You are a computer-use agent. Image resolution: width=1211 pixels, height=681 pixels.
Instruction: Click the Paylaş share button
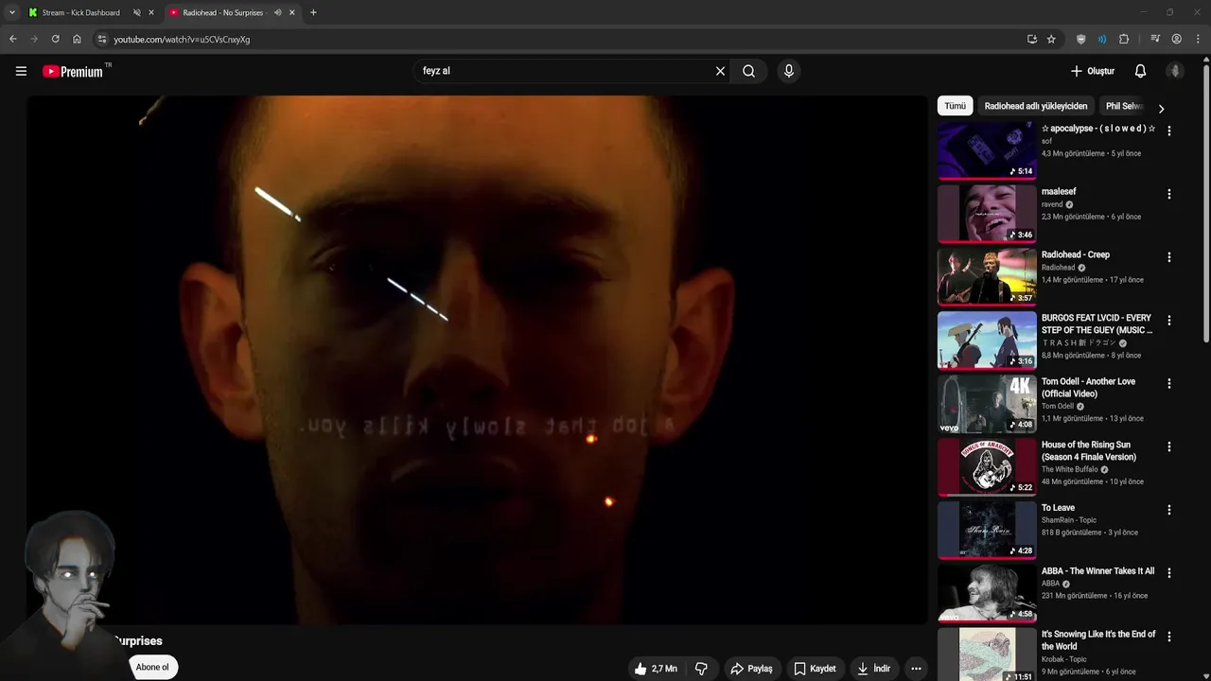(752, 669)
